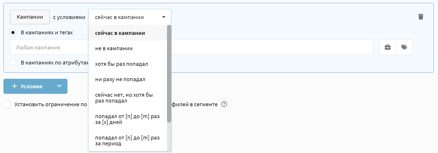Choose 'не в кампании' option
This screenshot has width=438, height=153.
[x=114, y=48]
